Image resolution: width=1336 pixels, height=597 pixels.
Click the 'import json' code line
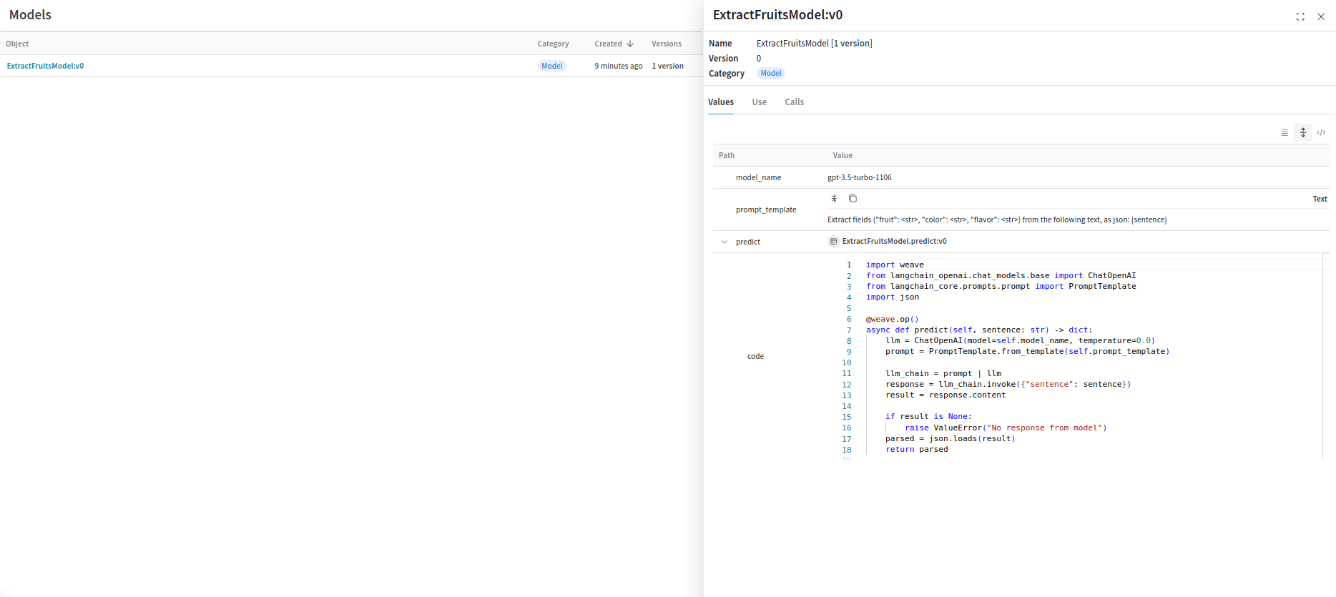click(893, 297)
